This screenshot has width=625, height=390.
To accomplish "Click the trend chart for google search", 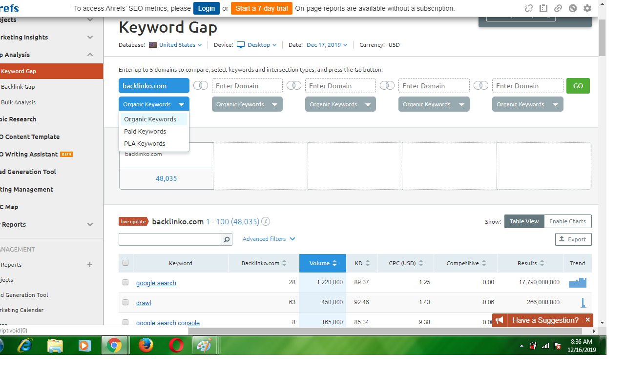I will [x=578, y=282].
